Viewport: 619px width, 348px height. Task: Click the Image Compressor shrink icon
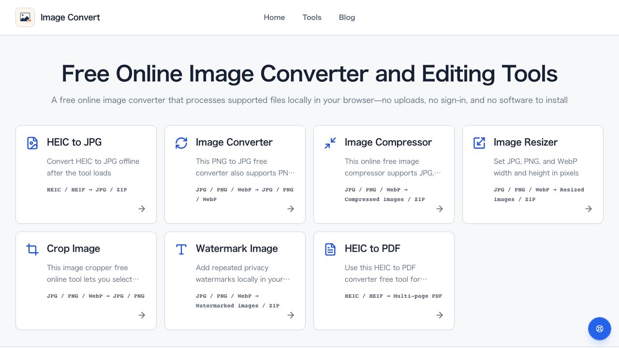click(x=330, y=143)
